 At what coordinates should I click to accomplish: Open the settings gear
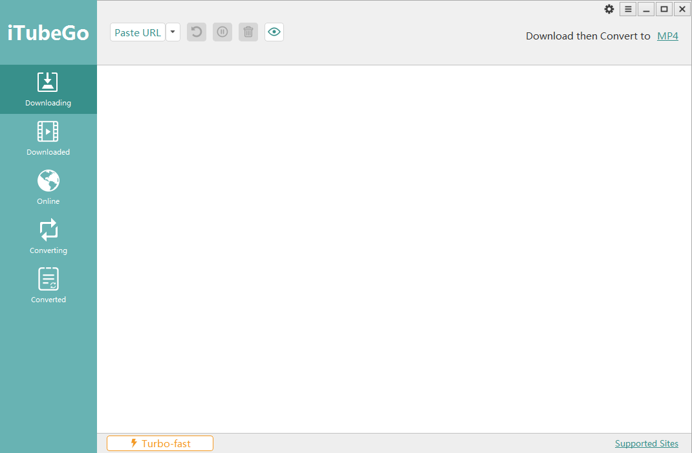tap(609, 9)
